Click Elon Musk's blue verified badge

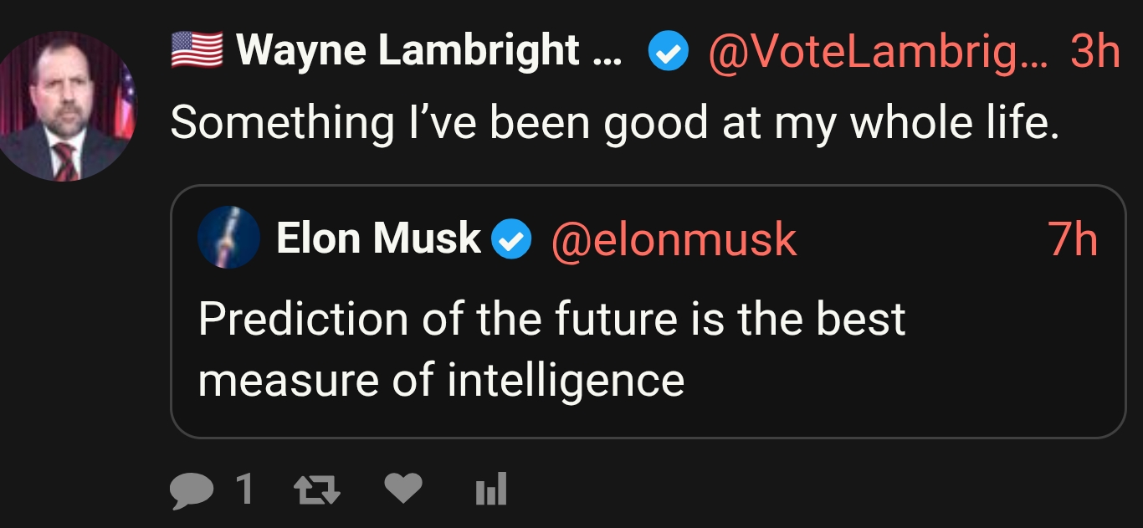(x=510, y=240)
